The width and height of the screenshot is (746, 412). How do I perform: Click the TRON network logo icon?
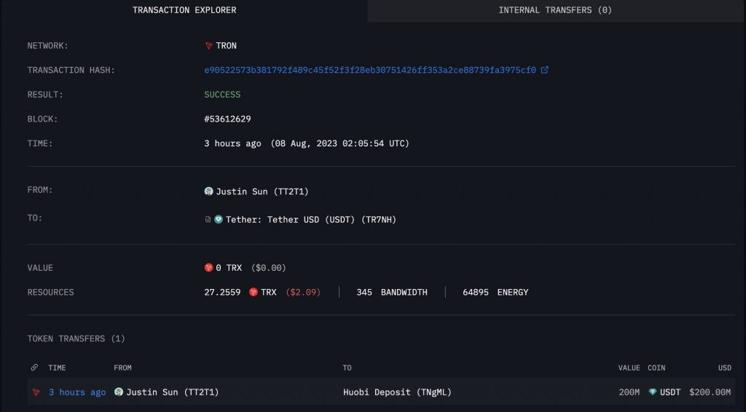pos(208,46)
